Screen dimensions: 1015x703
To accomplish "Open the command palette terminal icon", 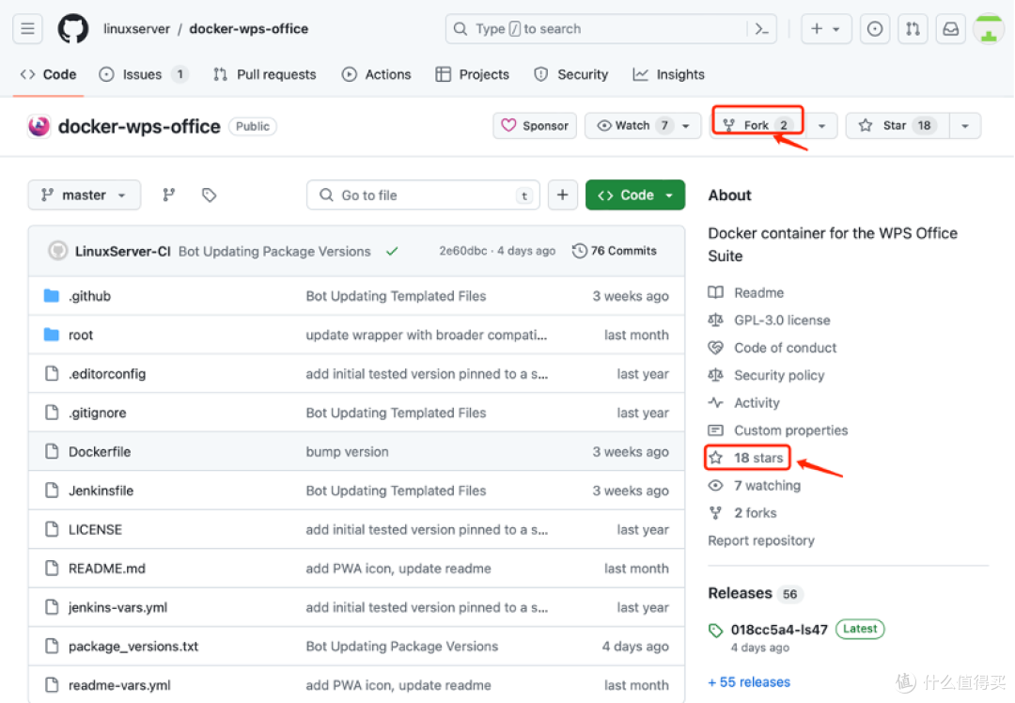I will click(762, 28).
